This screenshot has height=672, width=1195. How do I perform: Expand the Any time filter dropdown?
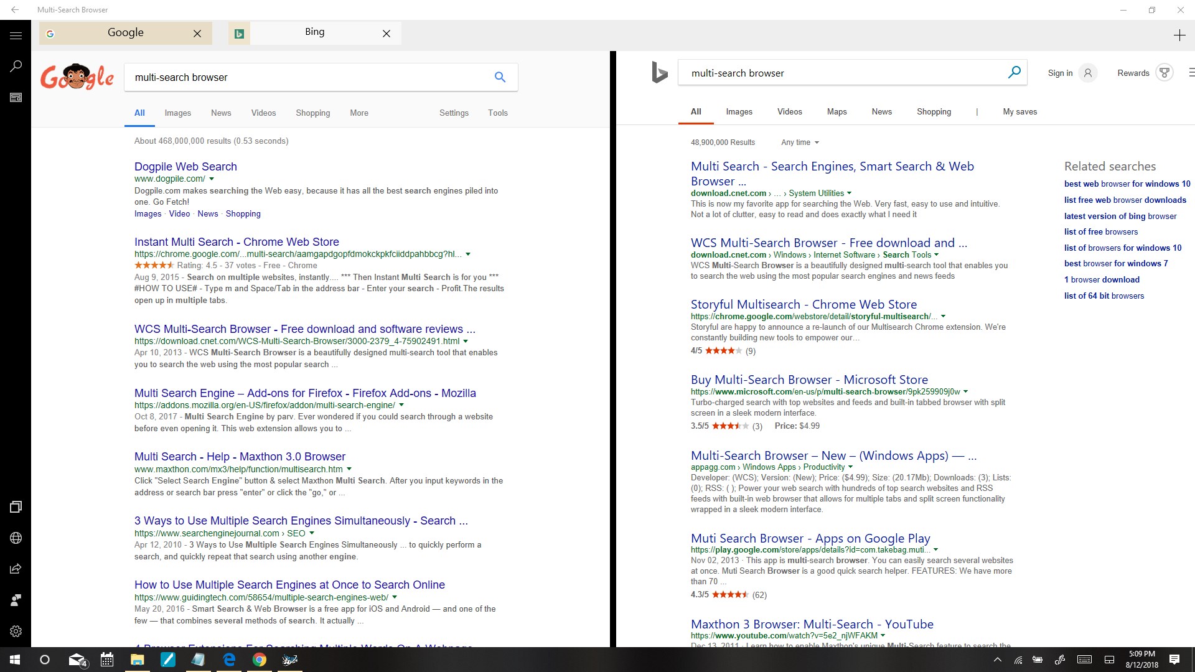[x=800, y=142]
